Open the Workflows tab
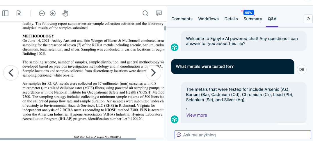 208,19
